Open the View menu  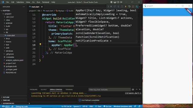[28, 2]
